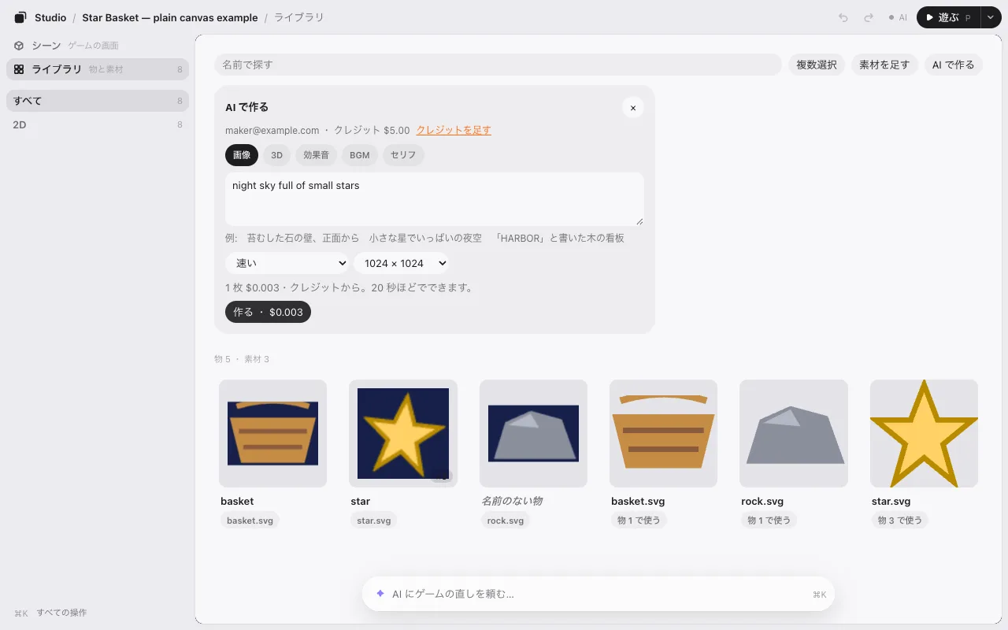Click the Studio logo icon
1008x630 pixels.
click(x=20, y=17)
